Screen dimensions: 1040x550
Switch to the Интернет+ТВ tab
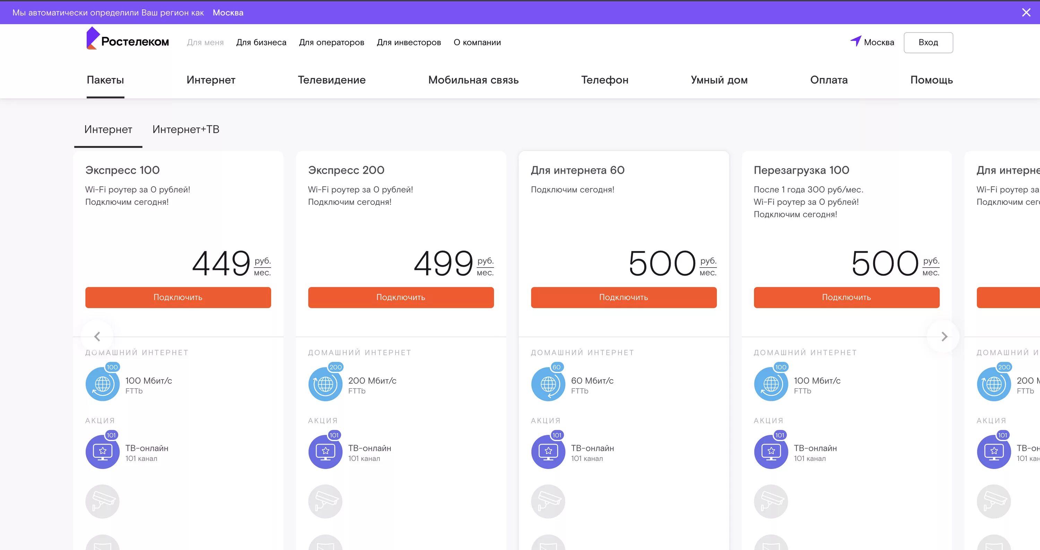coord(186,129)
